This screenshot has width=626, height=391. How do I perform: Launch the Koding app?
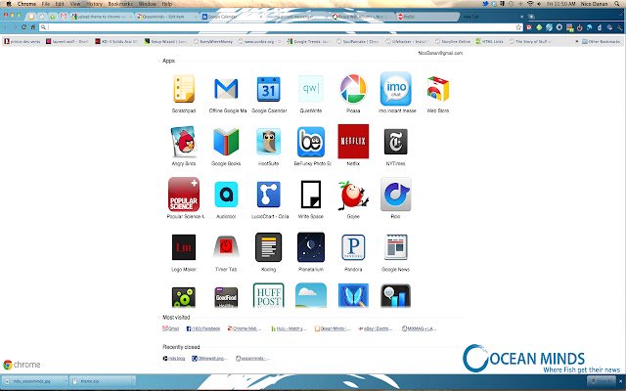pos(269,247)
